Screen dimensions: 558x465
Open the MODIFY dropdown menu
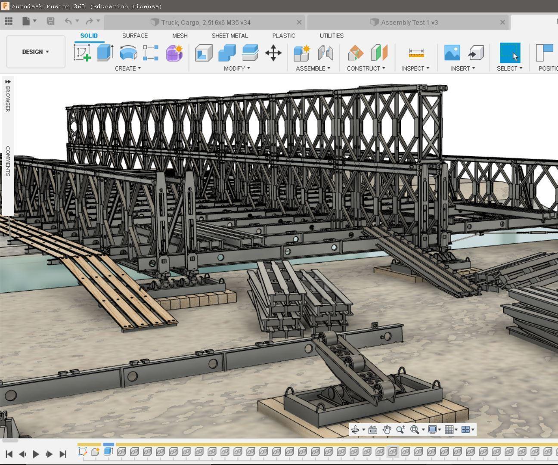pyautogui.click(x=236, y=68)
